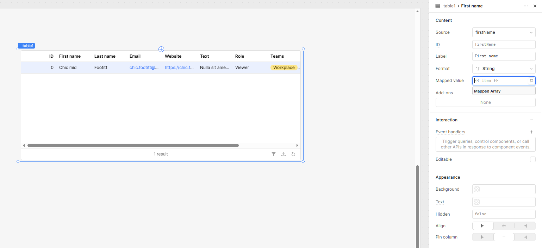Open the Format dropdown showing String
This screenshot has width=542, height=248.
coord(504,69)
